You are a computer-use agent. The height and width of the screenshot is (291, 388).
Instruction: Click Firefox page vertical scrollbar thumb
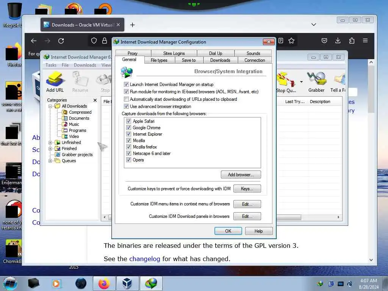pos(371,89)
